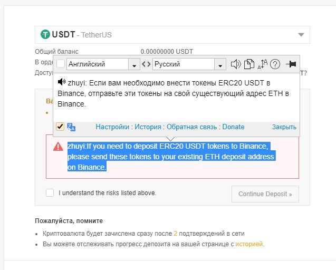
Task: Click the Russian translation text in popup
Action: 173,93
